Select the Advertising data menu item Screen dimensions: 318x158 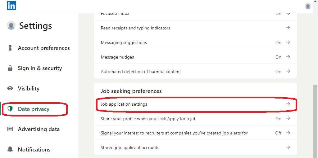click(39, 129)
